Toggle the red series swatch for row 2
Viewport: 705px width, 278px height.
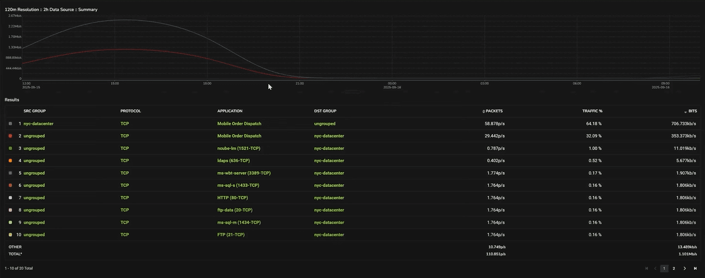10,136
